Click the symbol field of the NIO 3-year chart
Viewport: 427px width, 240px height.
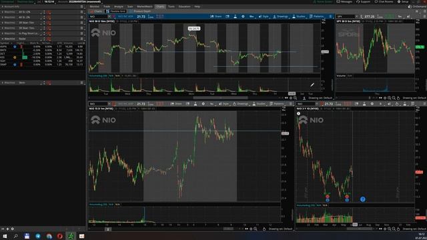pos(306,104)
